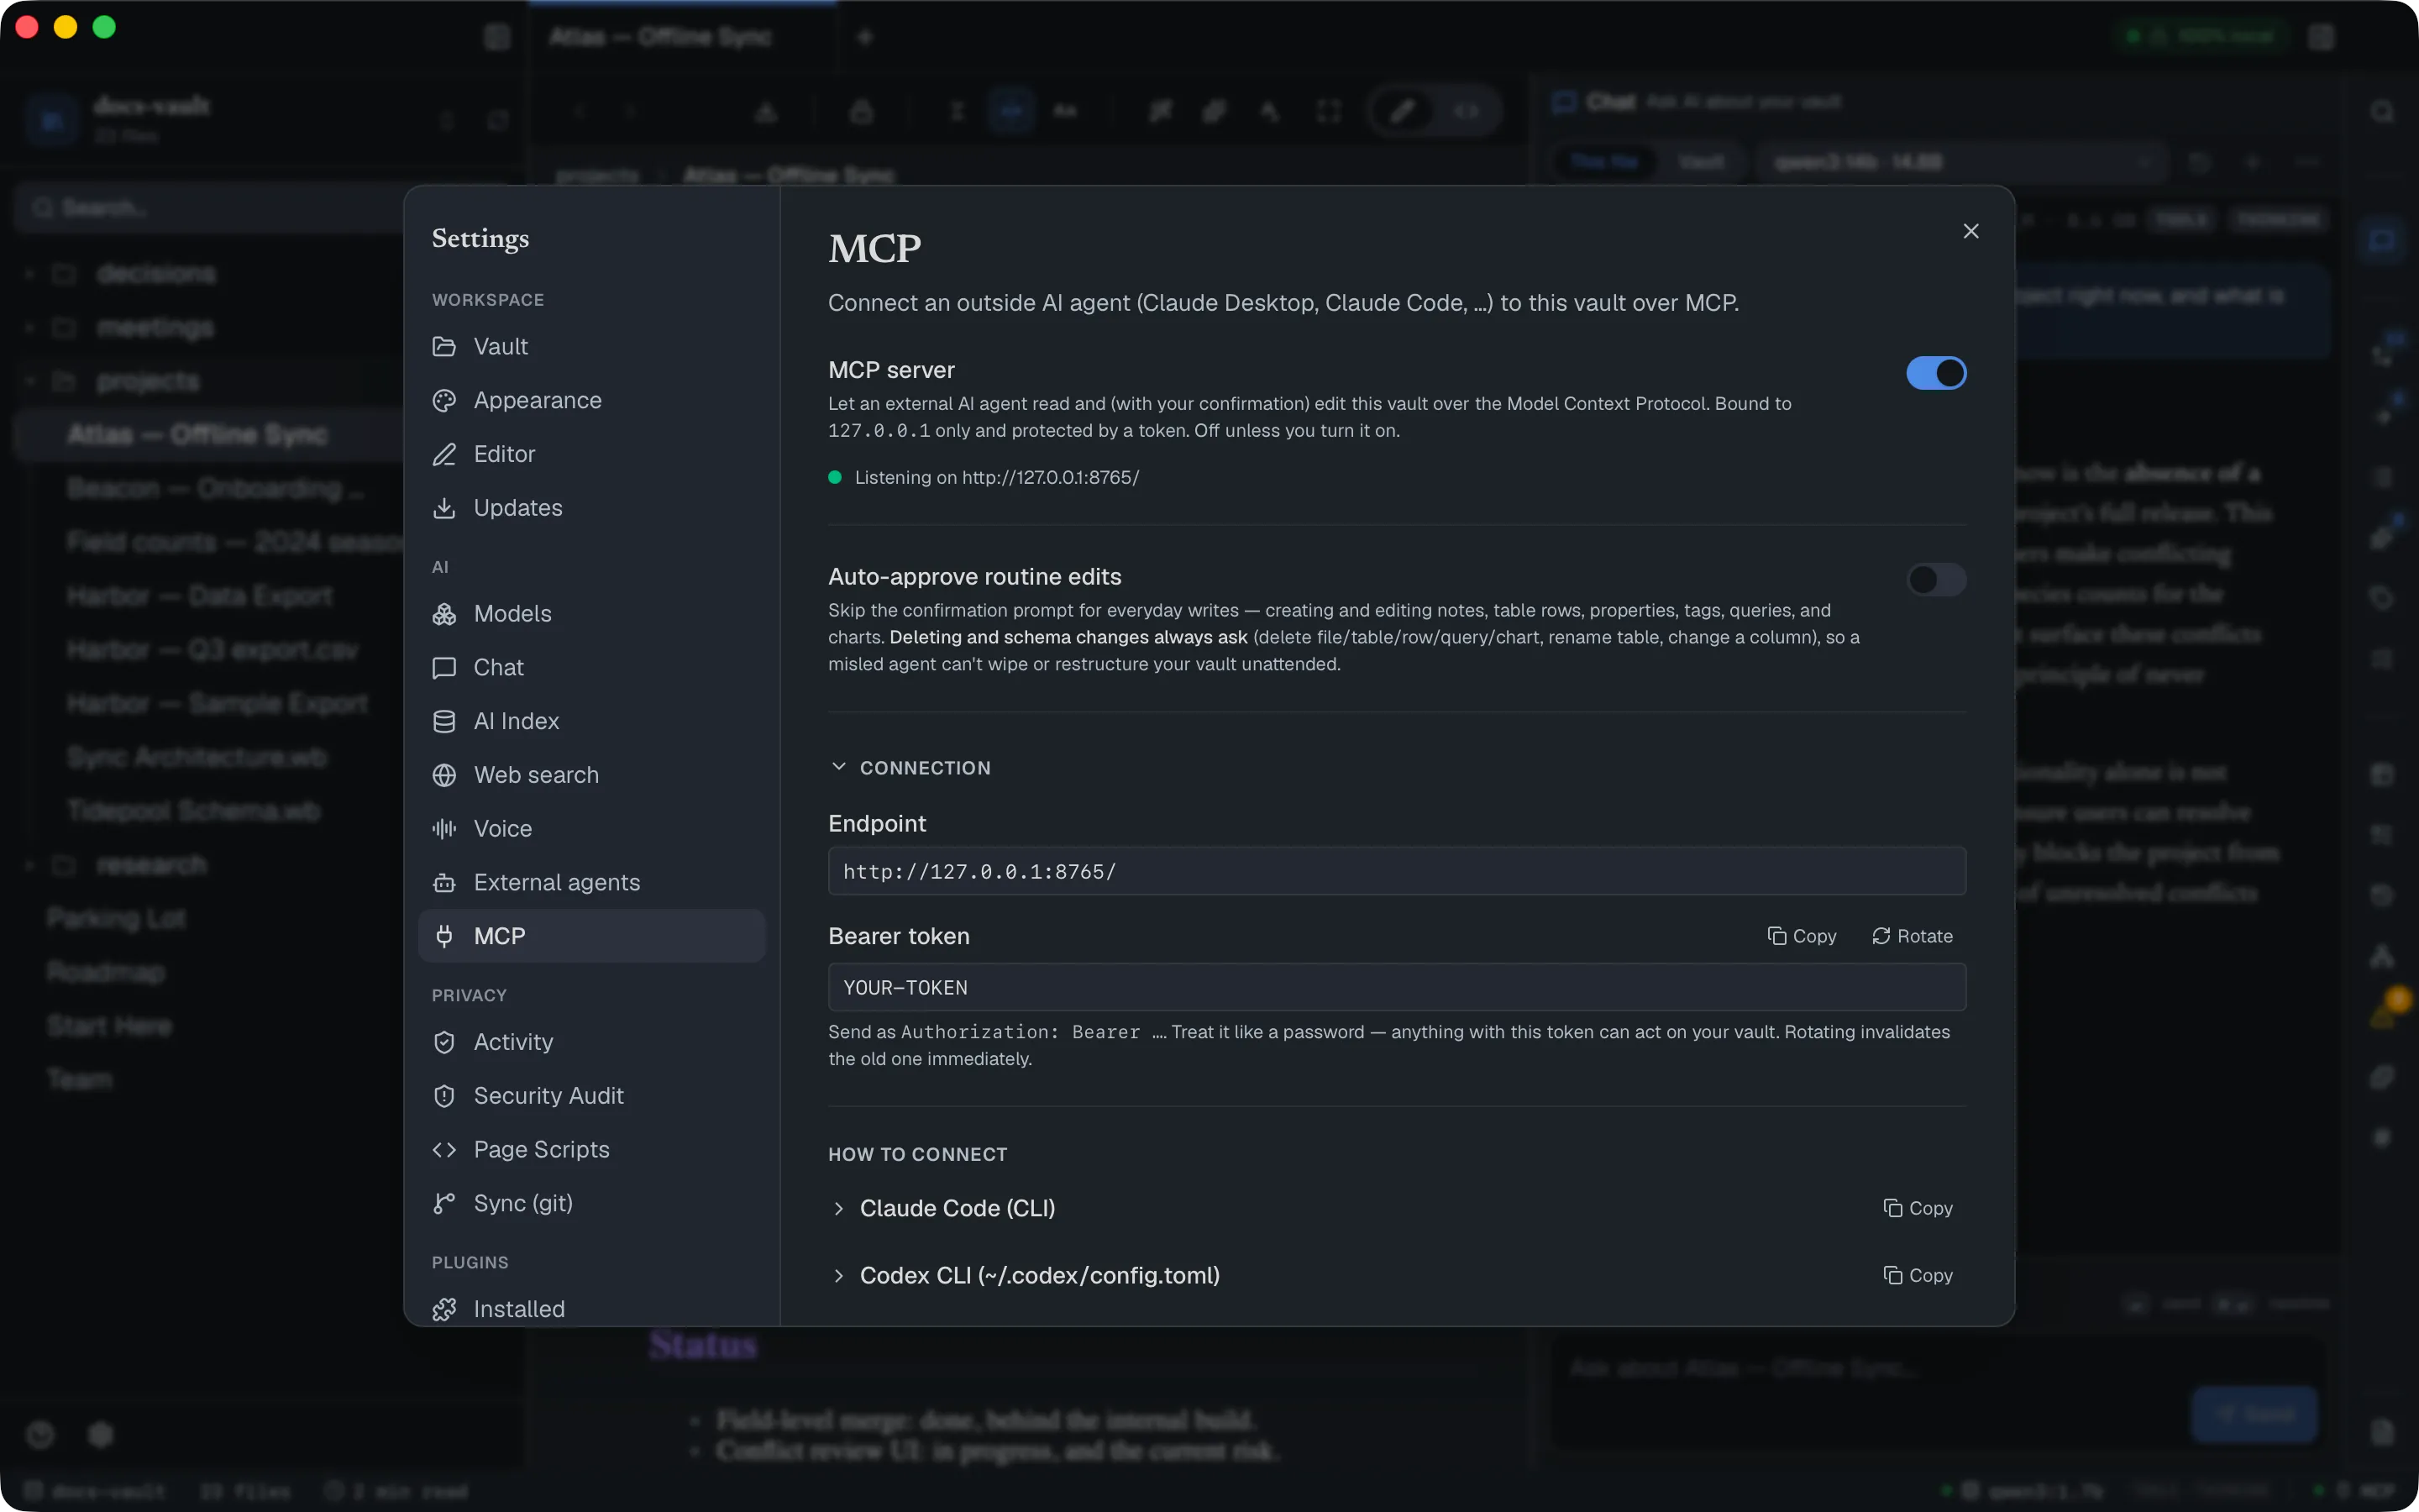2419x1512 pixels.
Task: Click the Bearer token field
Action: (1397, 987)
